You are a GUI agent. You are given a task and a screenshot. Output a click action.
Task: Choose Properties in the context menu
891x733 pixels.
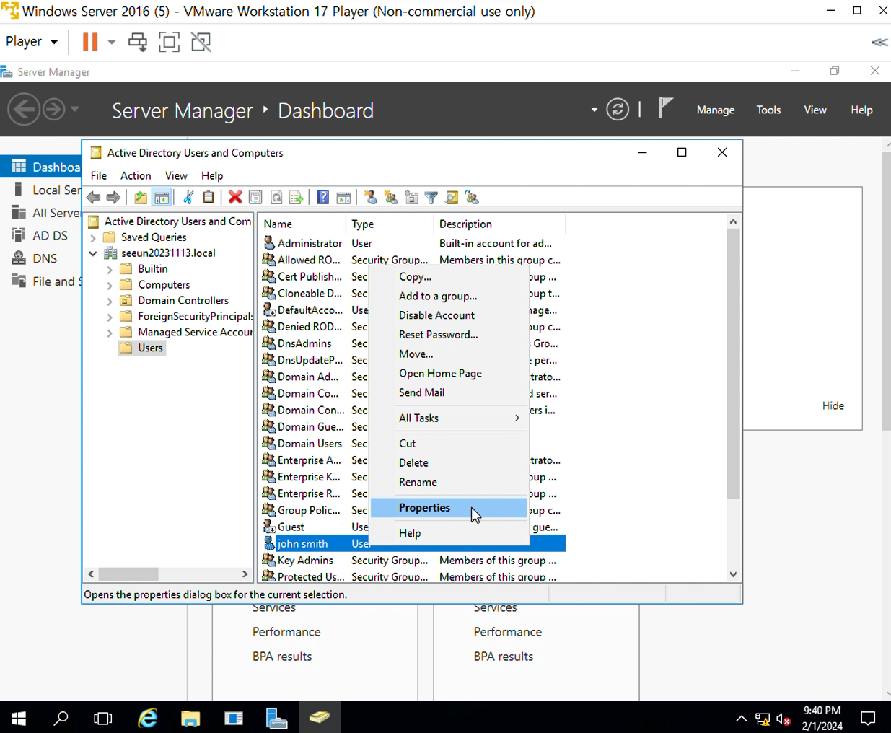(x=449, y=508)
